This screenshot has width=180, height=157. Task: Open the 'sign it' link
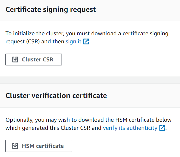click(73, 42)
